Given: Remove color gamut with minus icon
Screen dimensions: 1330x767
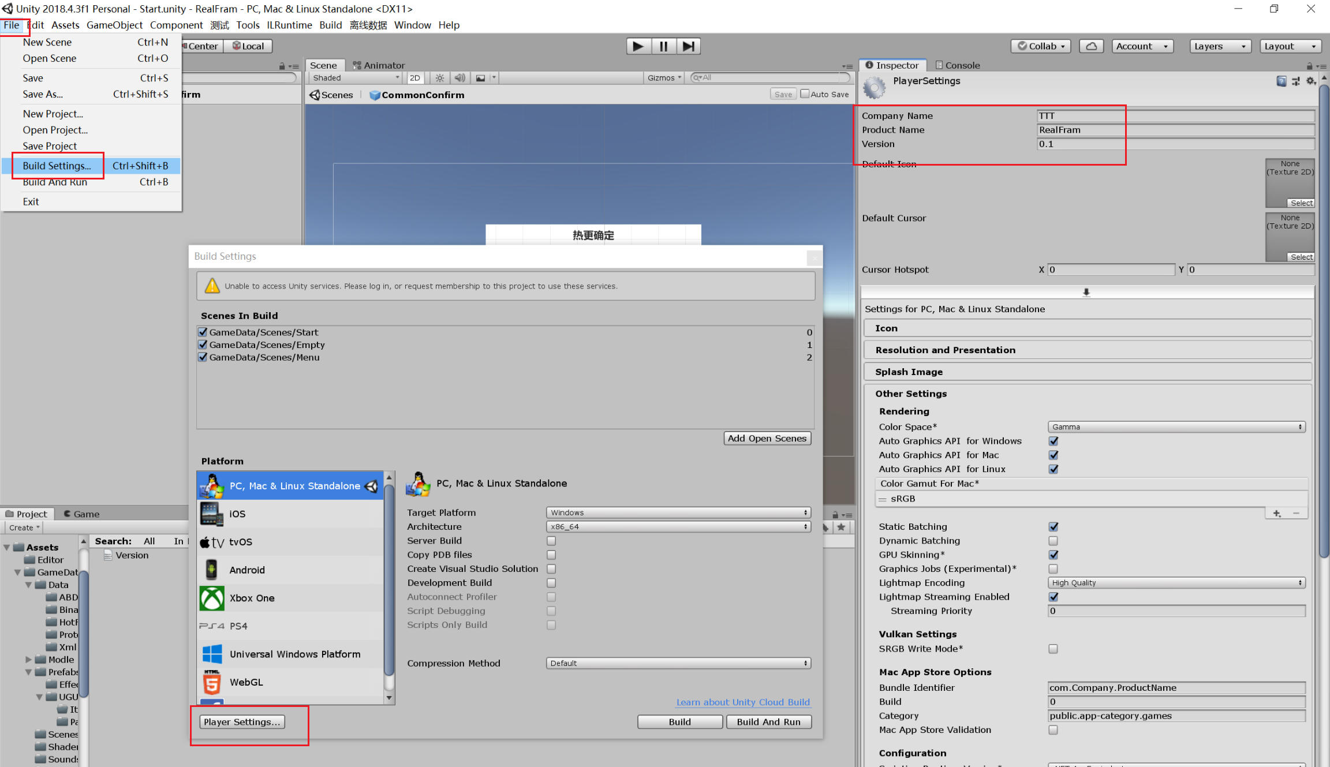Looking at the screenshot, I should click(x=1297, y=513).
